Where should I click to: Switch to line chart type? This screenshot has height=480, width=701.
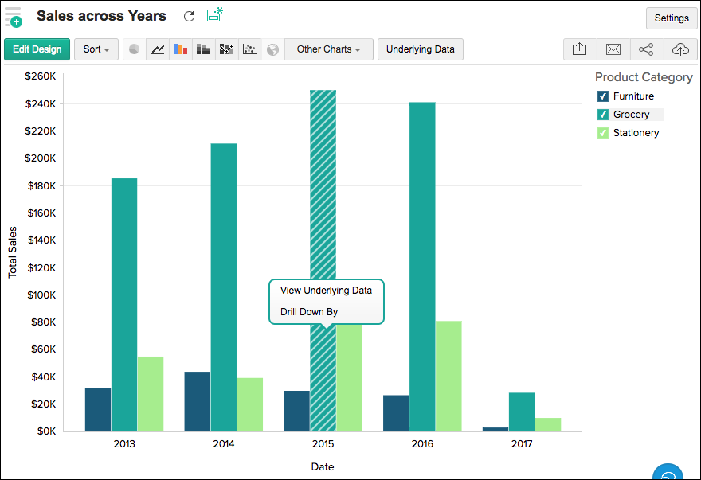(158, 49)
